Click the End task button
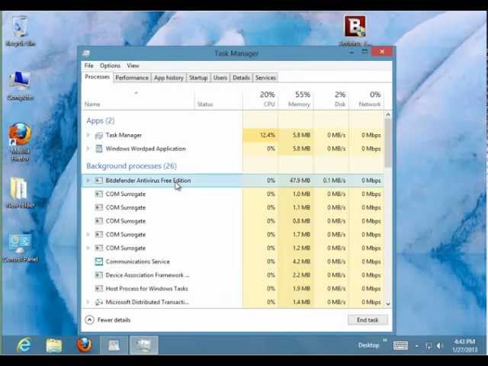Viewport: 488px width, 366px height. (x=368, y=320)
